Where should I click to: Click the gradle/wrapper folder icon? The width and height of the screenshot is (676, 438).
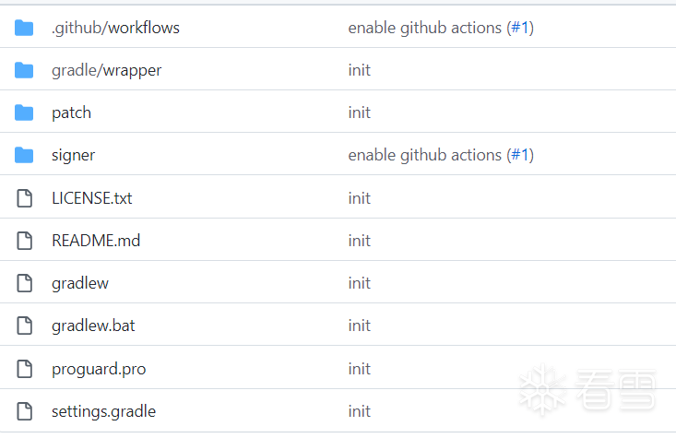[x=24, y=70]
